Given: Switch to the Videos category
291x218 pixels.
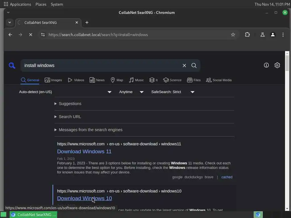Looking at the screenshot, I should tap(76, 80).
